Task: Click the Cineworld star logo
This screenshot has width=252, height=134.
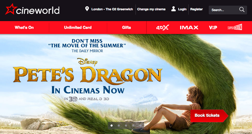Action: pyautogui.click(x=11, y=9)
